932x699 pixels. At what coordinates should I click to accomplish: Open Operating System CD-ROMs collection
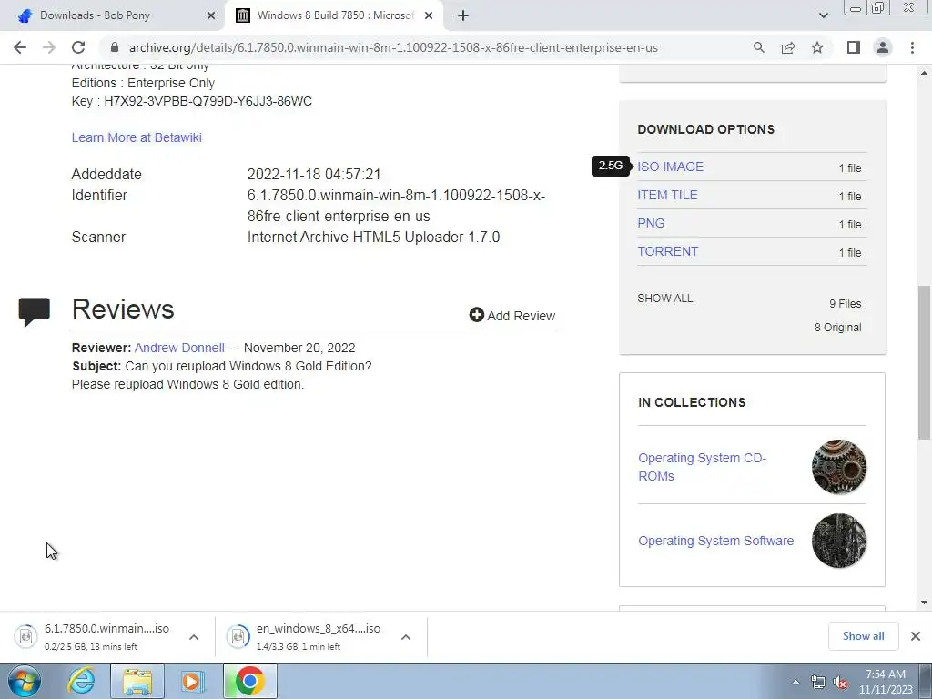click(x=702, y=467)
